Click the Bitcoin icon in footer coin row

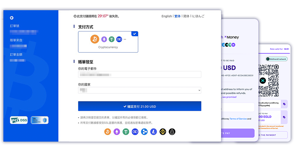coord(108,132)
